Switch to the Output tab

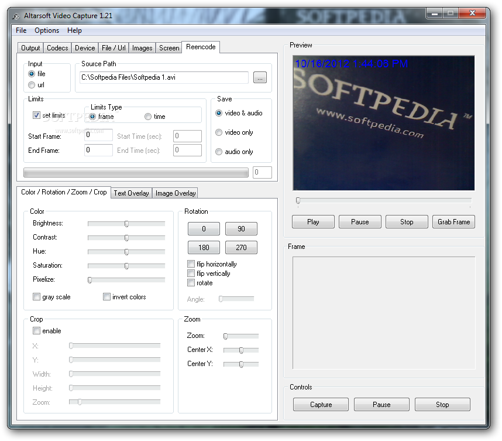point(30,48)
